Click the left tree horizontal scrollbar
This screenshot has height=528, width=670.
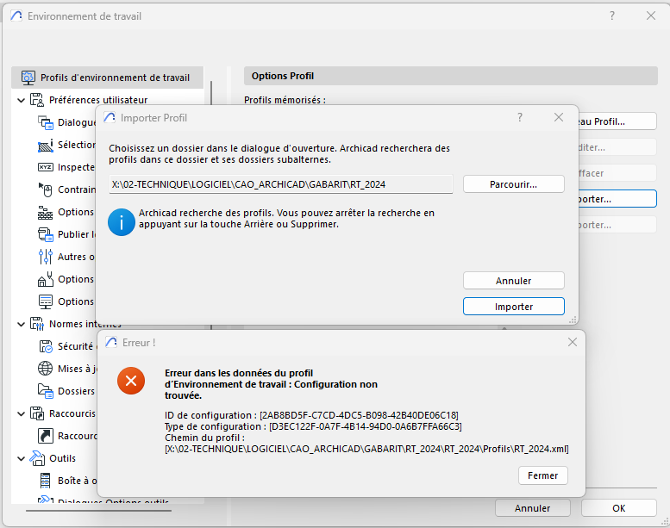[98, 511]
